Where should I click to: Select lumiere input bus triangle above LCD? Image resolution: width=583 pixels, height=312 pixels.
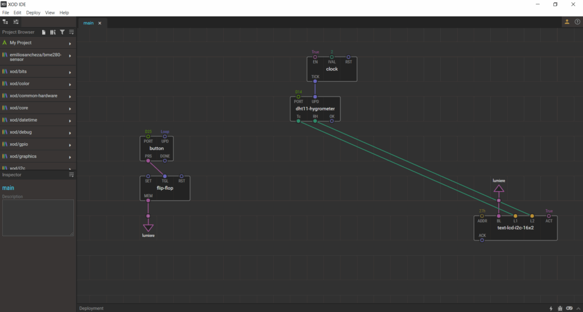click(x=499, y=189)
